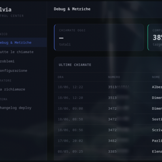Image resolution: width=162 pixels, height=162 pixels.
Task: Select the 18/06, 12:22 call row
Action: tap(108, 87)
